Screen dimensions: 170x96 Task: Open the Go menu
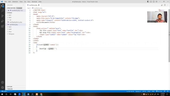coord(25,2)
